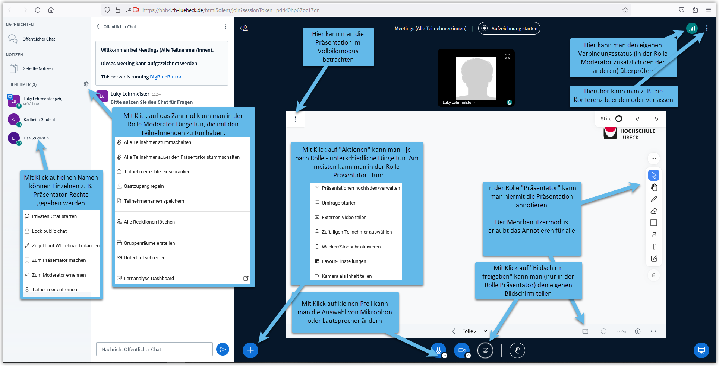Select the rectangle drawing tool

tap(654, 223)
